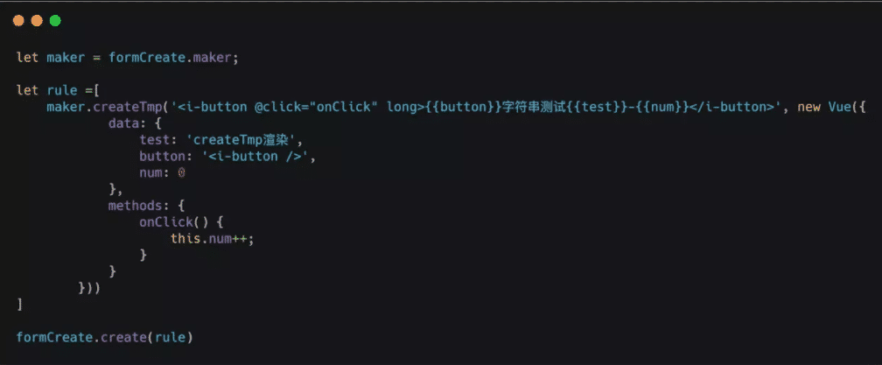Click the '@click="onClick"' attribute text

click(317, 108)
